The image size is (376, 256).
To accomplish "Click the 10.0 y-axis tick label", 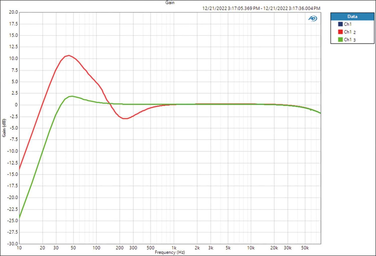I will coord(13,58).
